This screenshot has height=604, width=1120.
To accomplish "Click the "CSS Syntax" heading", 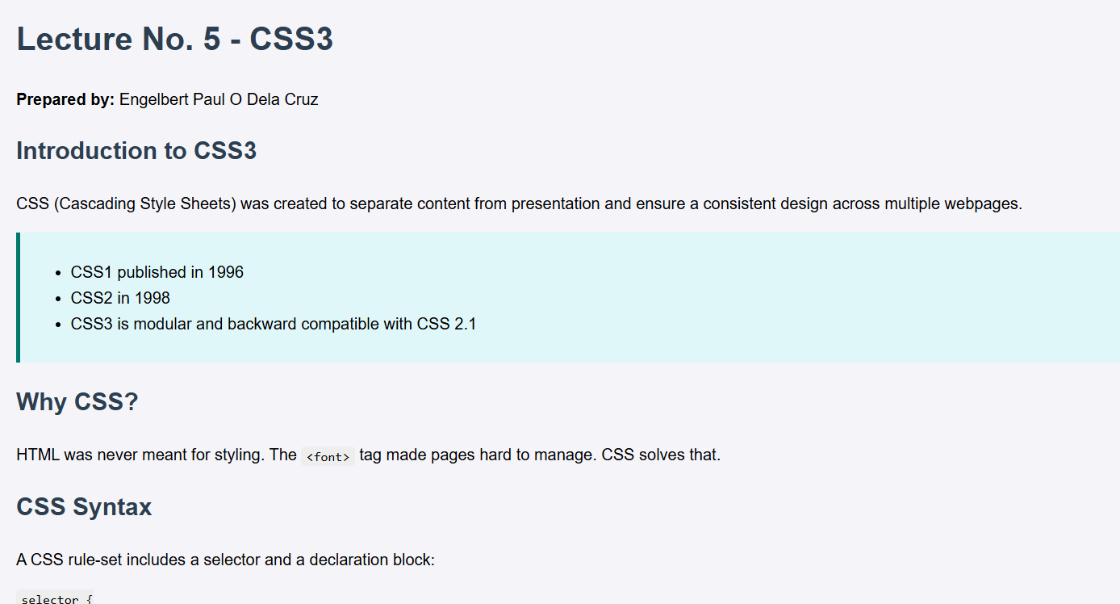I will click(84, 507).
